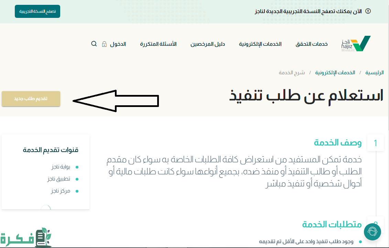
Task: Open الأسئلة المتكررة menu item
Action: click(x=158, y=44)
